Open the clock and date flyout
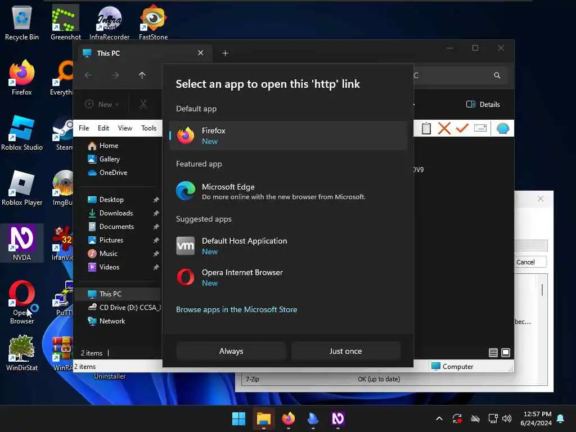Viewport: 576px width, 432px height. (536, 418)
